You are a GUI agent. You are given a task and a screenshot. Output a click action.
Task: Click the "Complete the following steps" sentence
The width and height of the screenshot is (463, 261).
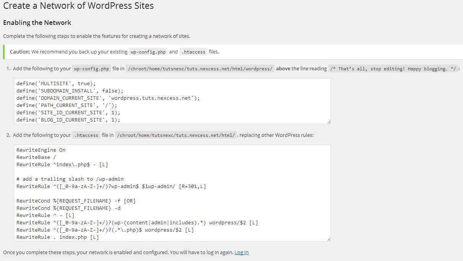(96, 36)
